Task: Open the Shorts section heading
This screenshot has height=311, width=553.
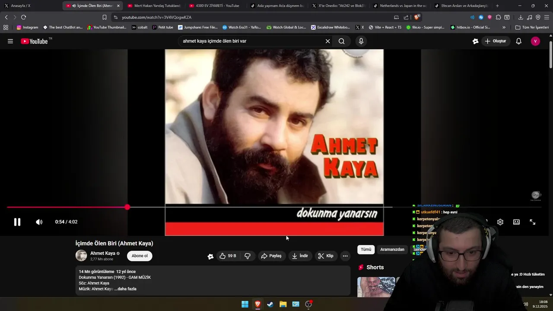Action: [375, 267]
